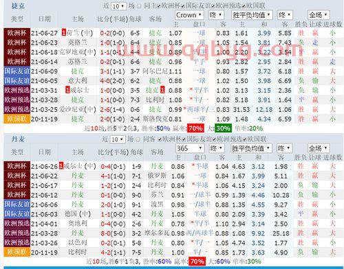The width and height of the screenshot is (344, 269).
Task: Click 荷兰(中) home team on 21-06-27
Action: pos(80,33)
